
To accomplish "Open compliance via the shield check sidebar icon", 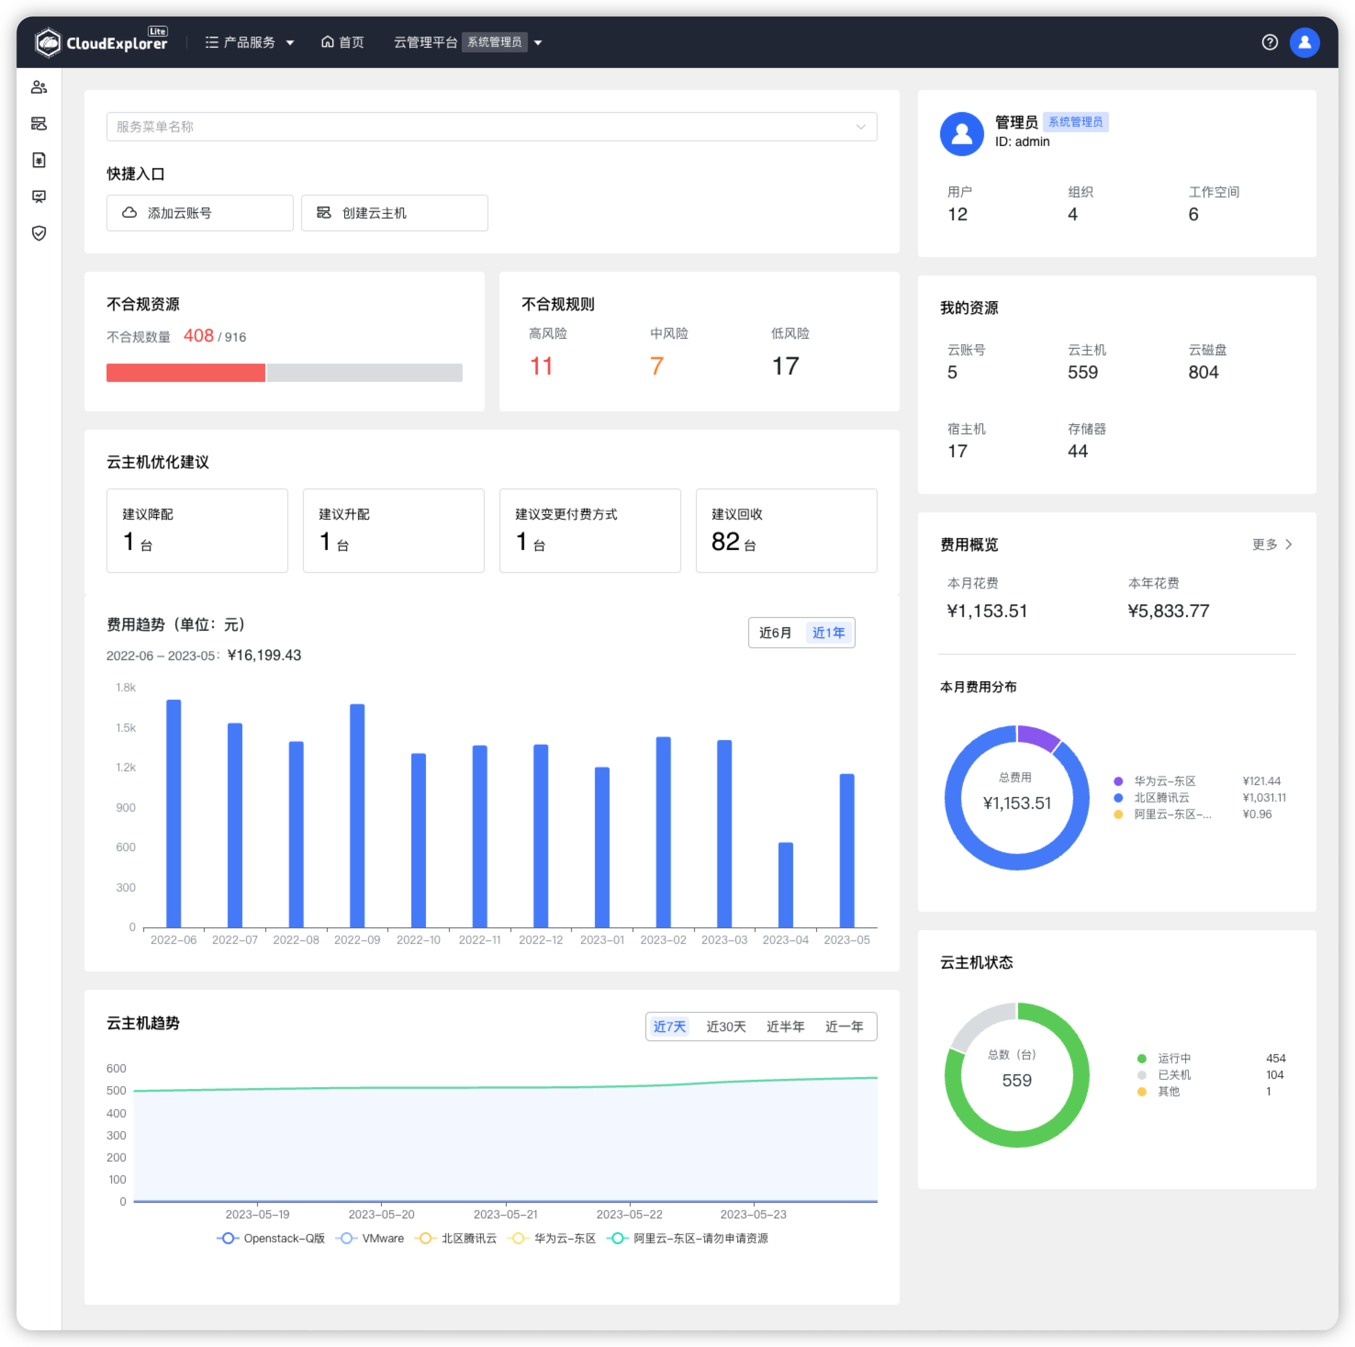I will pyautogui.click(x=39, y=233).
